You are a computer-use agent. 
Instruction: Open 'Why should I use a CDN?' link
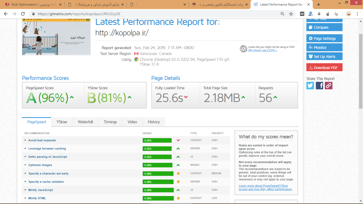263,50
